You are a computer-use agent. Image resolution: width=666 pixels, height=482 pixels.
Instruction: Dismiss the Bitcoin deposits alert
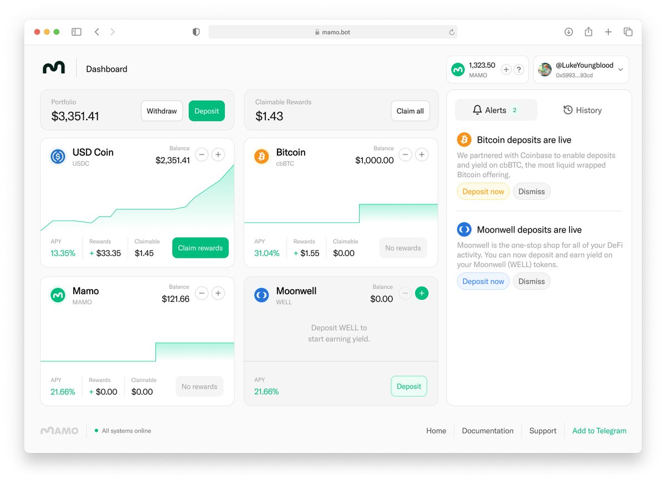532,192
